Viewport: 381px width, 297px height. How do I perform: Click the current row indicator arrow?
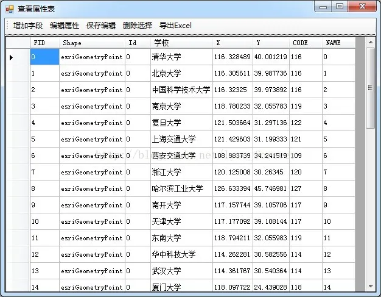point(11,57)
